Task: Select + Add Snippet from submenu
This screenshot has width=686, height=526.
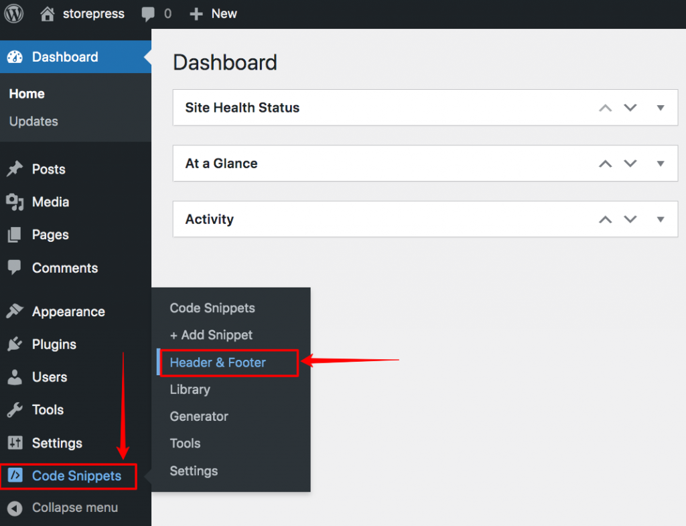Action: pyautogui.click(x=211, y=335)
